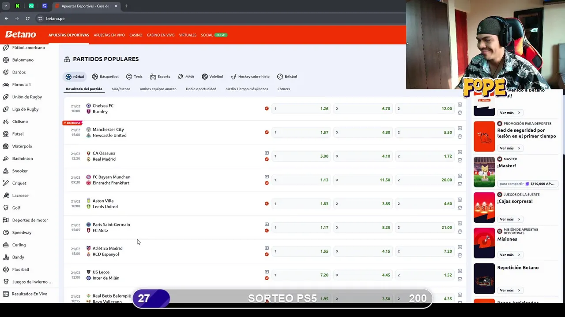
Task: Open VIRTUALES in the top menu
Action: click(188, 35)
